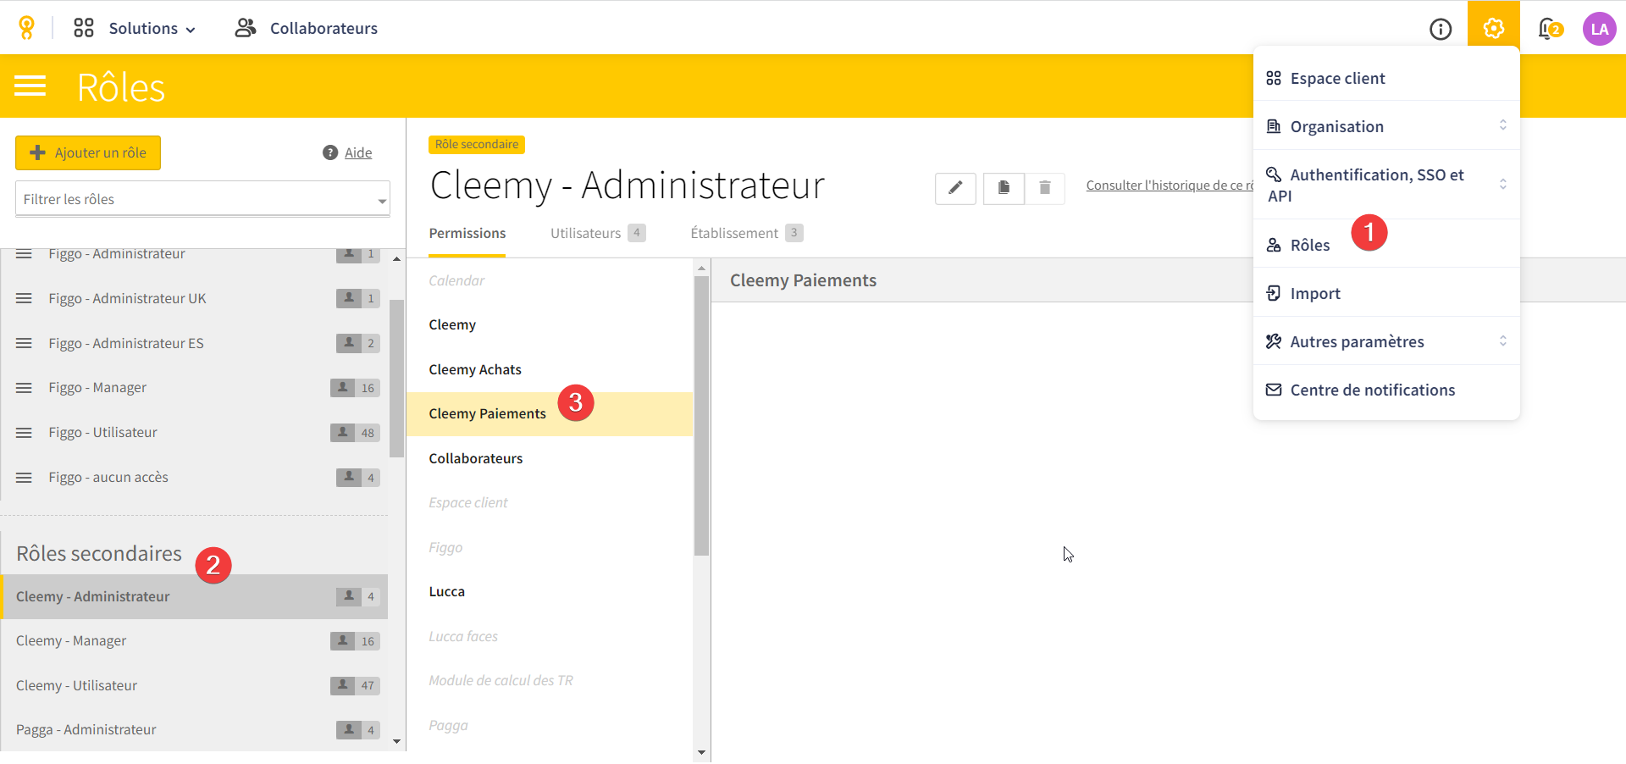Click permissions list scrollbar down arrow
Image resolution: width=1626 pixels, height=764 pixels.
pos(701,752)
